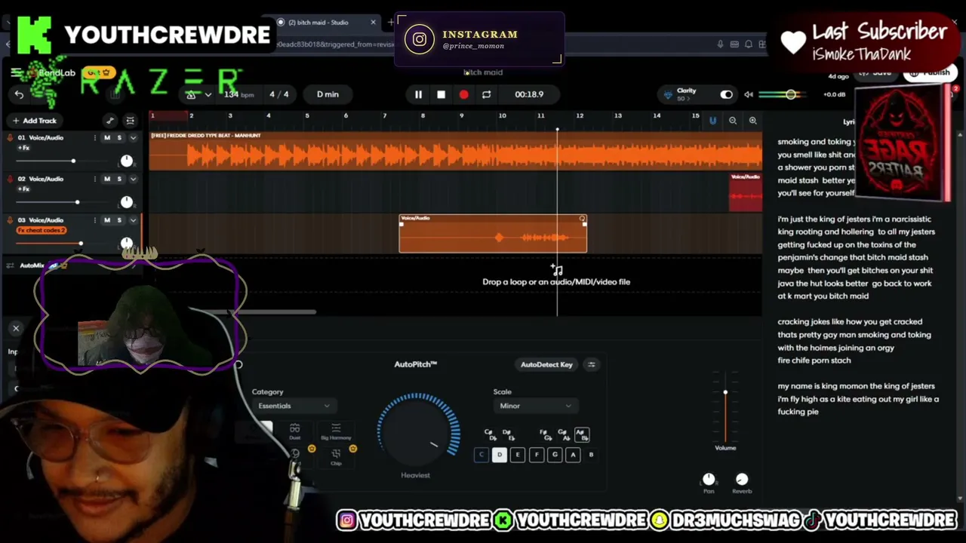Image resolution: width=966 pixels, height=543 pixels.
Task: Open the D min key selector
Action: pyautogui.click(x=328, y=94)
